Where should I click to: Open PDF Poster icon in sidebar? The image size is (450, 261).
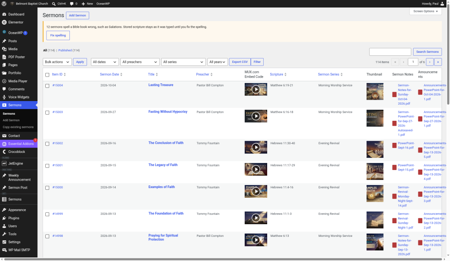4,57
